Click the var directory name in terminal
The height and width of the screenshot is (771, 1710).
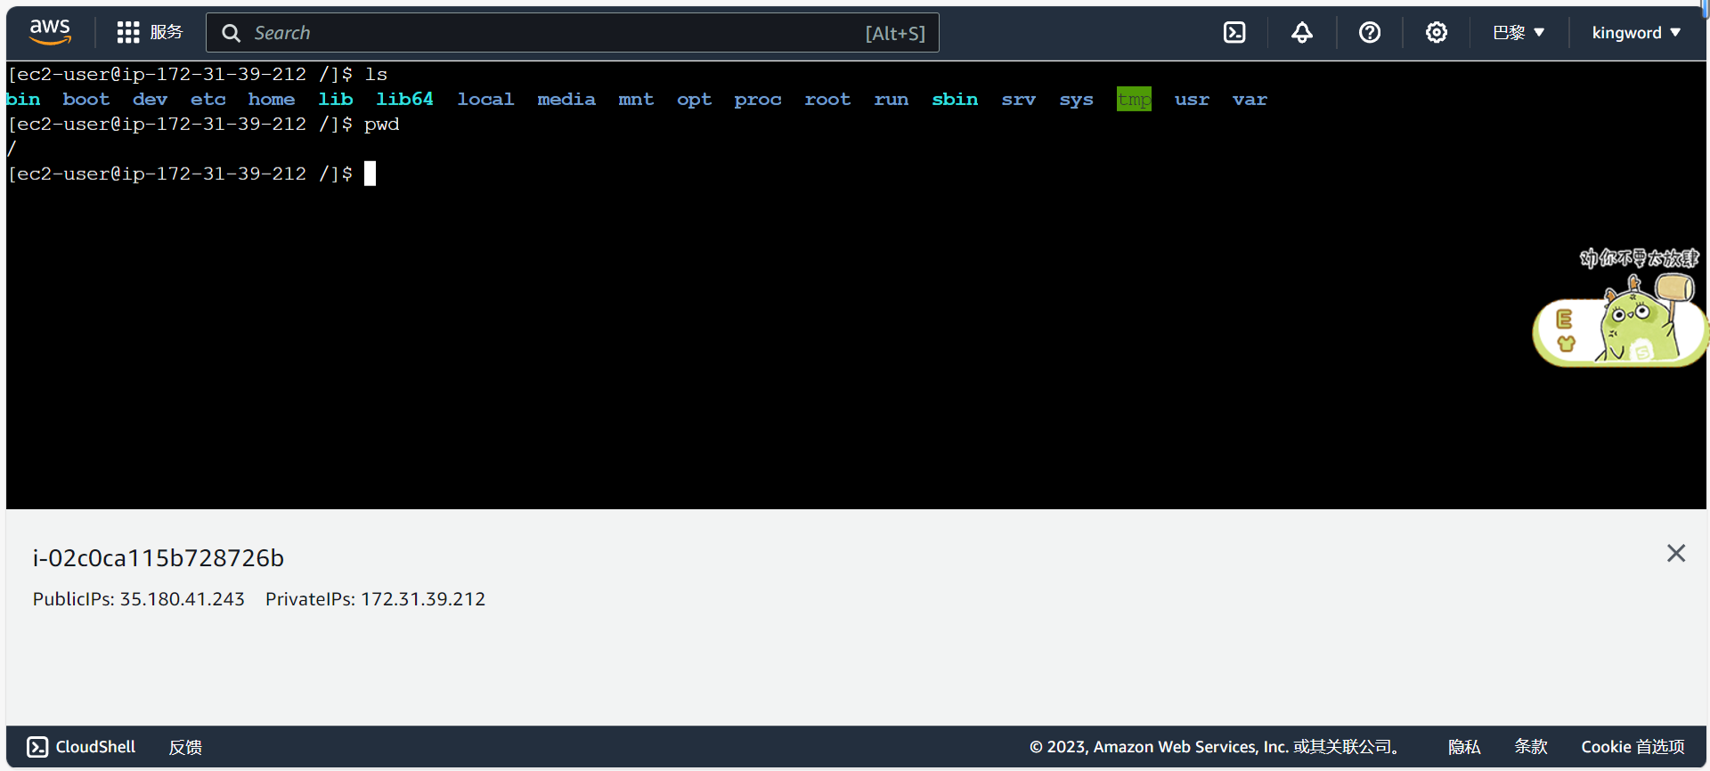point(1250,99)
